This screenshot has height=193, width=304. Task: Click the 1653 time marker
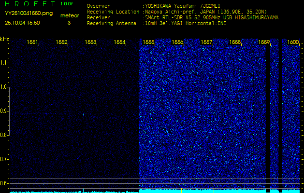[90, 42]
